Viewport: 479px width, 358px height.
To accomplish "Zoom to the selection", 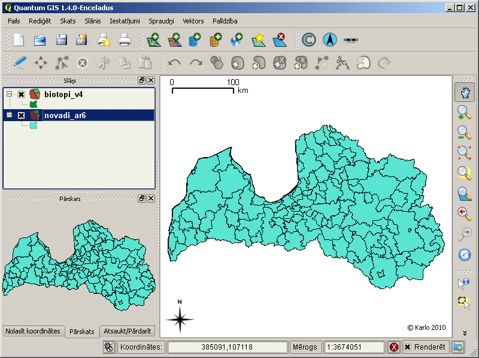I will [x=465, y=173].
